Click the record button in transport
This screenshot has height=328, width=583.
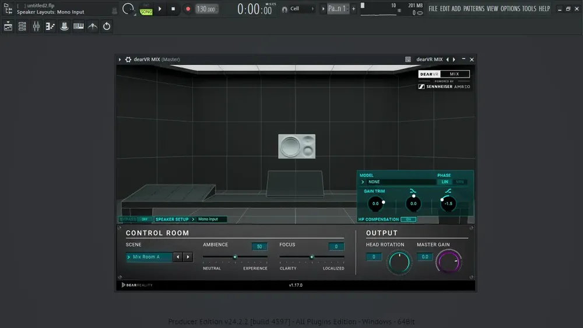click(x=188, y=9)
